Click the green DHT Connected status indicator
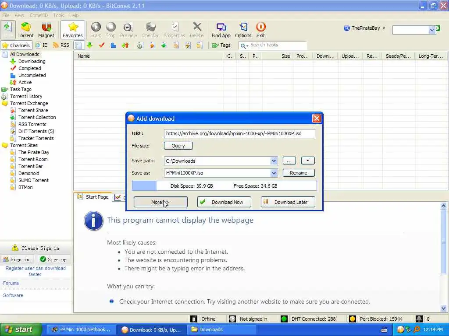This screenshot has width=449, height=336. click(x=284, y=319)
